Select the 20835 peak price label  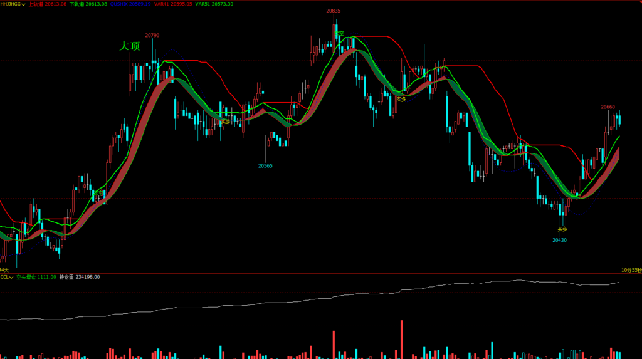click(x=334, y=11)
